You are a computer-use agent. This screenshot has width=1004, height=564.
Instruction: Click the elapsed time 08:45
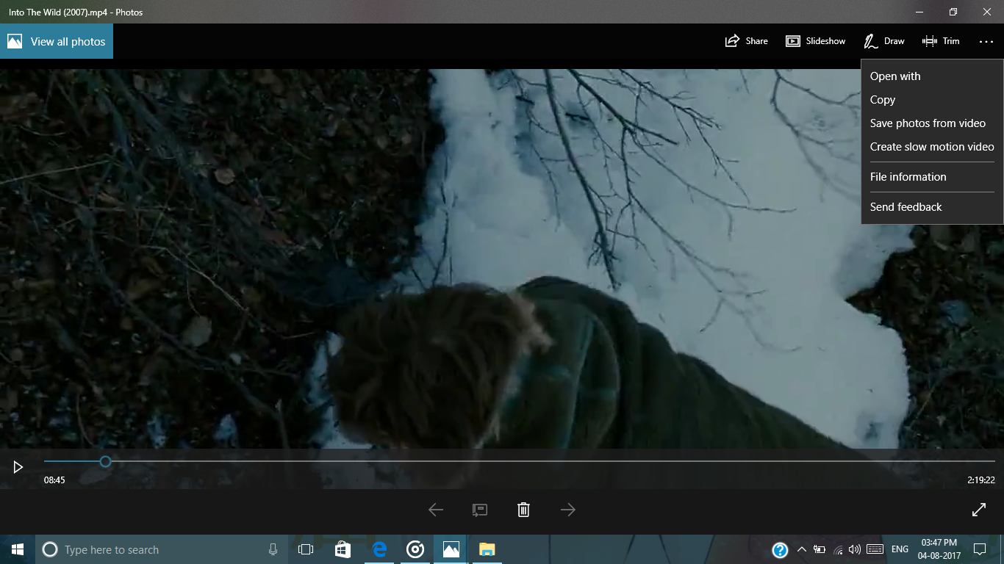pyautogui.click(x=54, y=480)
